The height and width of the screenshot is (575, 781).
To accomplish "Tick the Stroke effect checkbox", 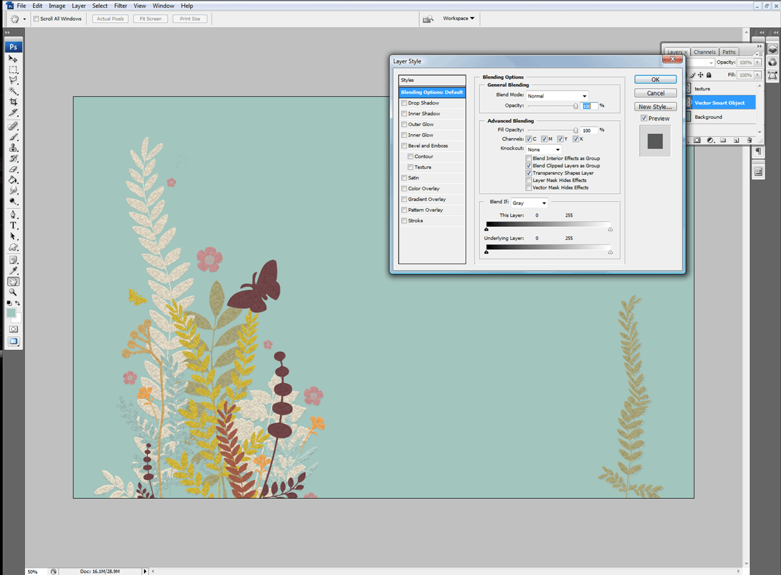I will coord(405,221).
